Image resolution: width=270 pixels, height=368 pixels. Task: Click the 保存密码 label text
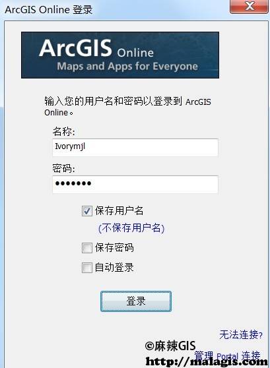pyautogui.click(x=114, y=247)
